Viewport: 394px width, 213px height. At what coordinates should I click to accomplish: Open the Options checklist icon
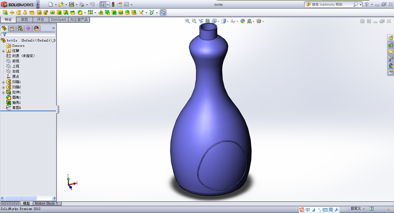(x=126, y=4)
